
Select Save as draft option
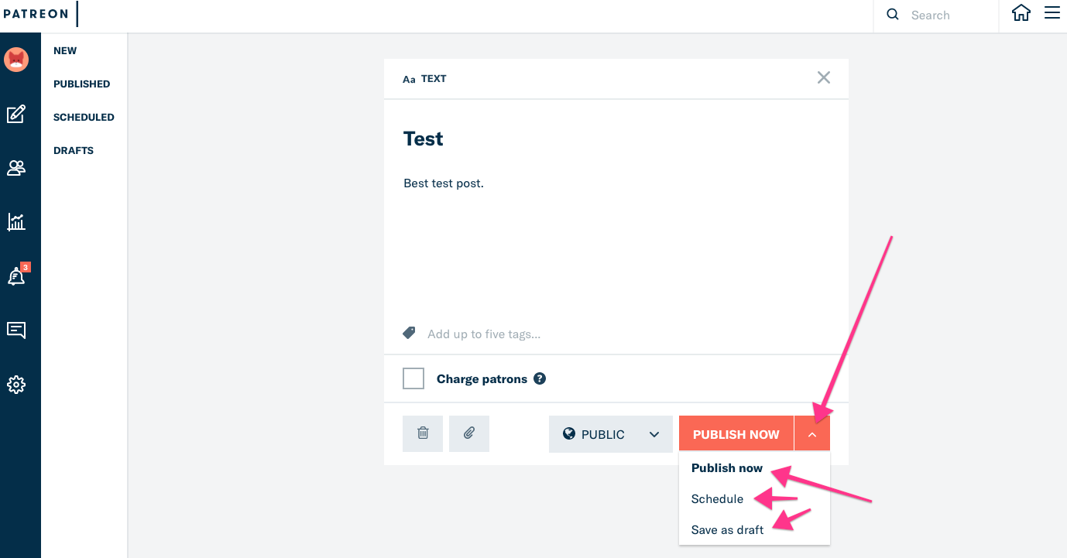point(727,530)
